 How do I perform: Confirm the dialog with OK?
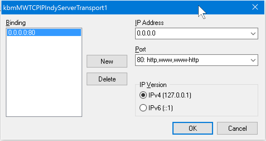tap(193, 128)
